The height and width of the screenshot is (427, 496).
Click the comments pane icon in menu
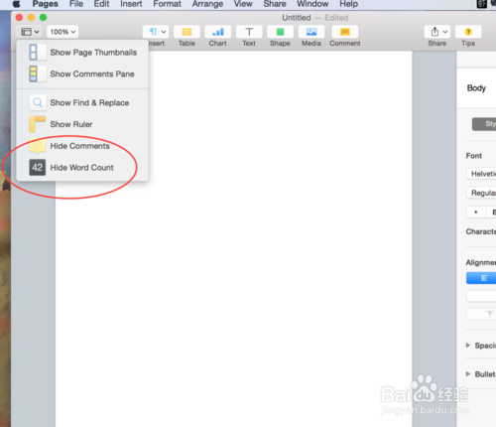coord(37,73)
